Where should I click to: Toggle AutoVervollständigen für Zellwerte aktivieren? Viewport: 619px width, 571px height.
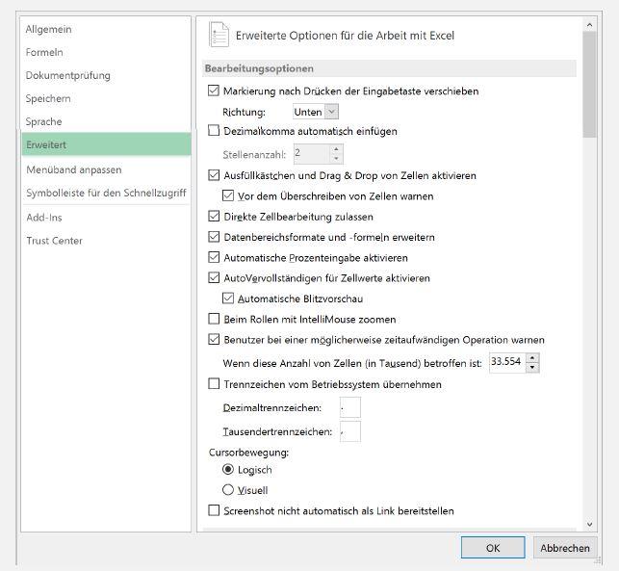(214, 277)
